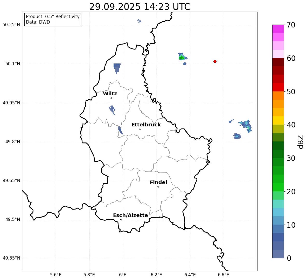Click the red dot radar marker
The image size is (307, 280).
215,61
